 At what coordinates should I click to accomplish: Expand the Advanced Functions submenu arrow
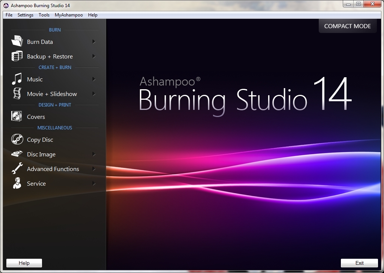pos(94,169)
